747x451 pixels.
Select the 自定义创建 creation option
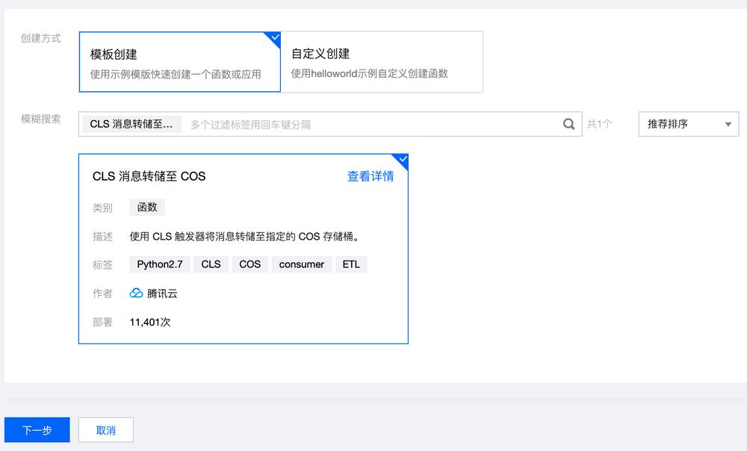point(382,62)
